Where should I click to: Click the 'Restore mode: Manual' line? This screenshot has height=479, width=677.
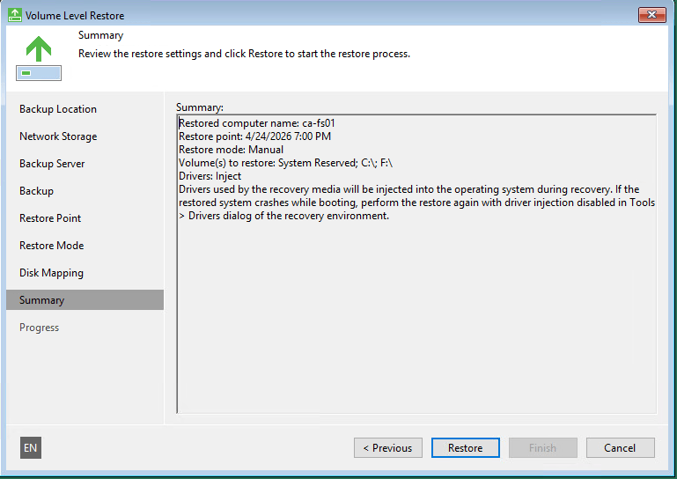[231, 150]
